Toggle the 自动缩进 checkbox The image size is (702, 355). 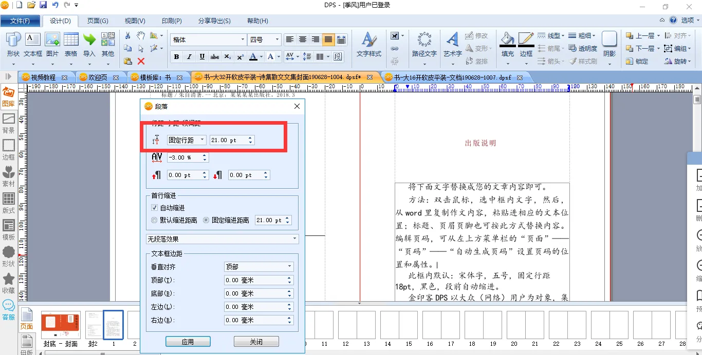(154, 208)
